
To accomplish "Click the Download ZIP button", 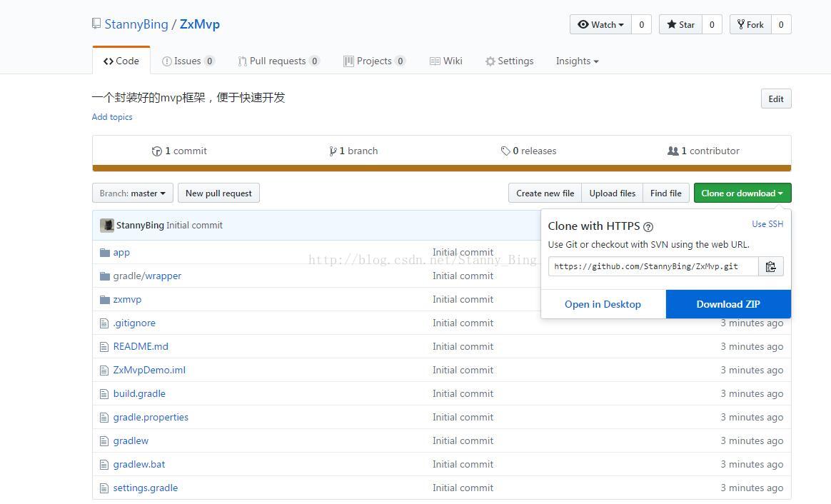I will [x=728, y=304].
